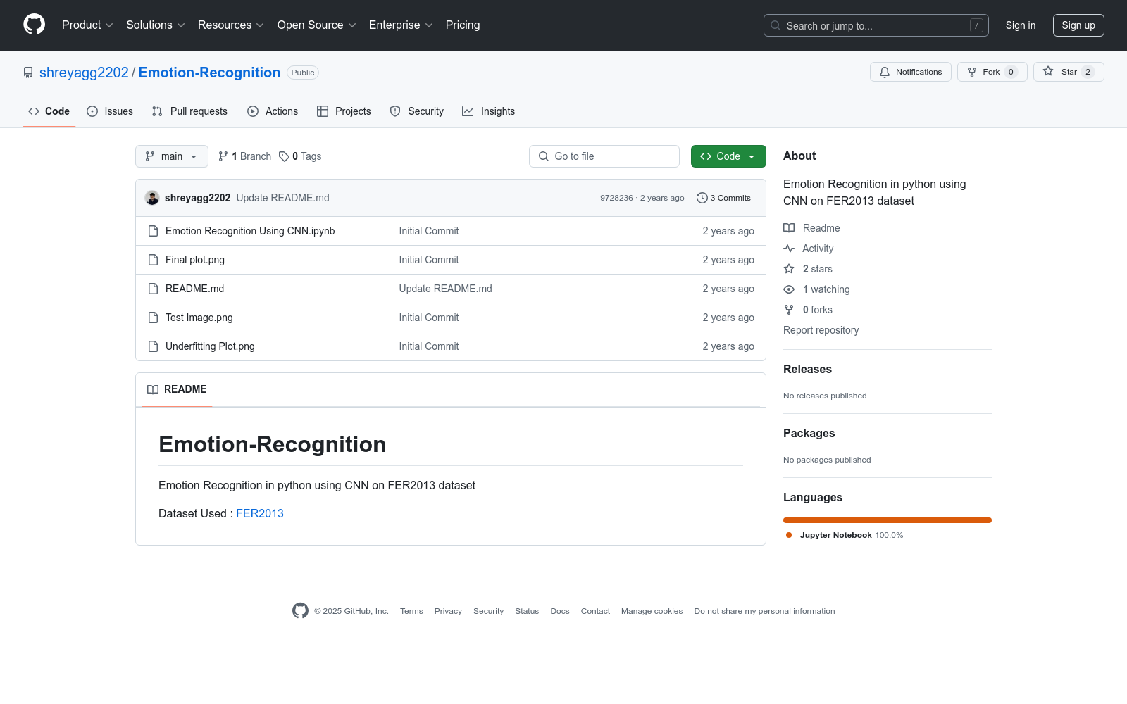
Task: Click the book icon next to Readme
Action: (789, 228)
